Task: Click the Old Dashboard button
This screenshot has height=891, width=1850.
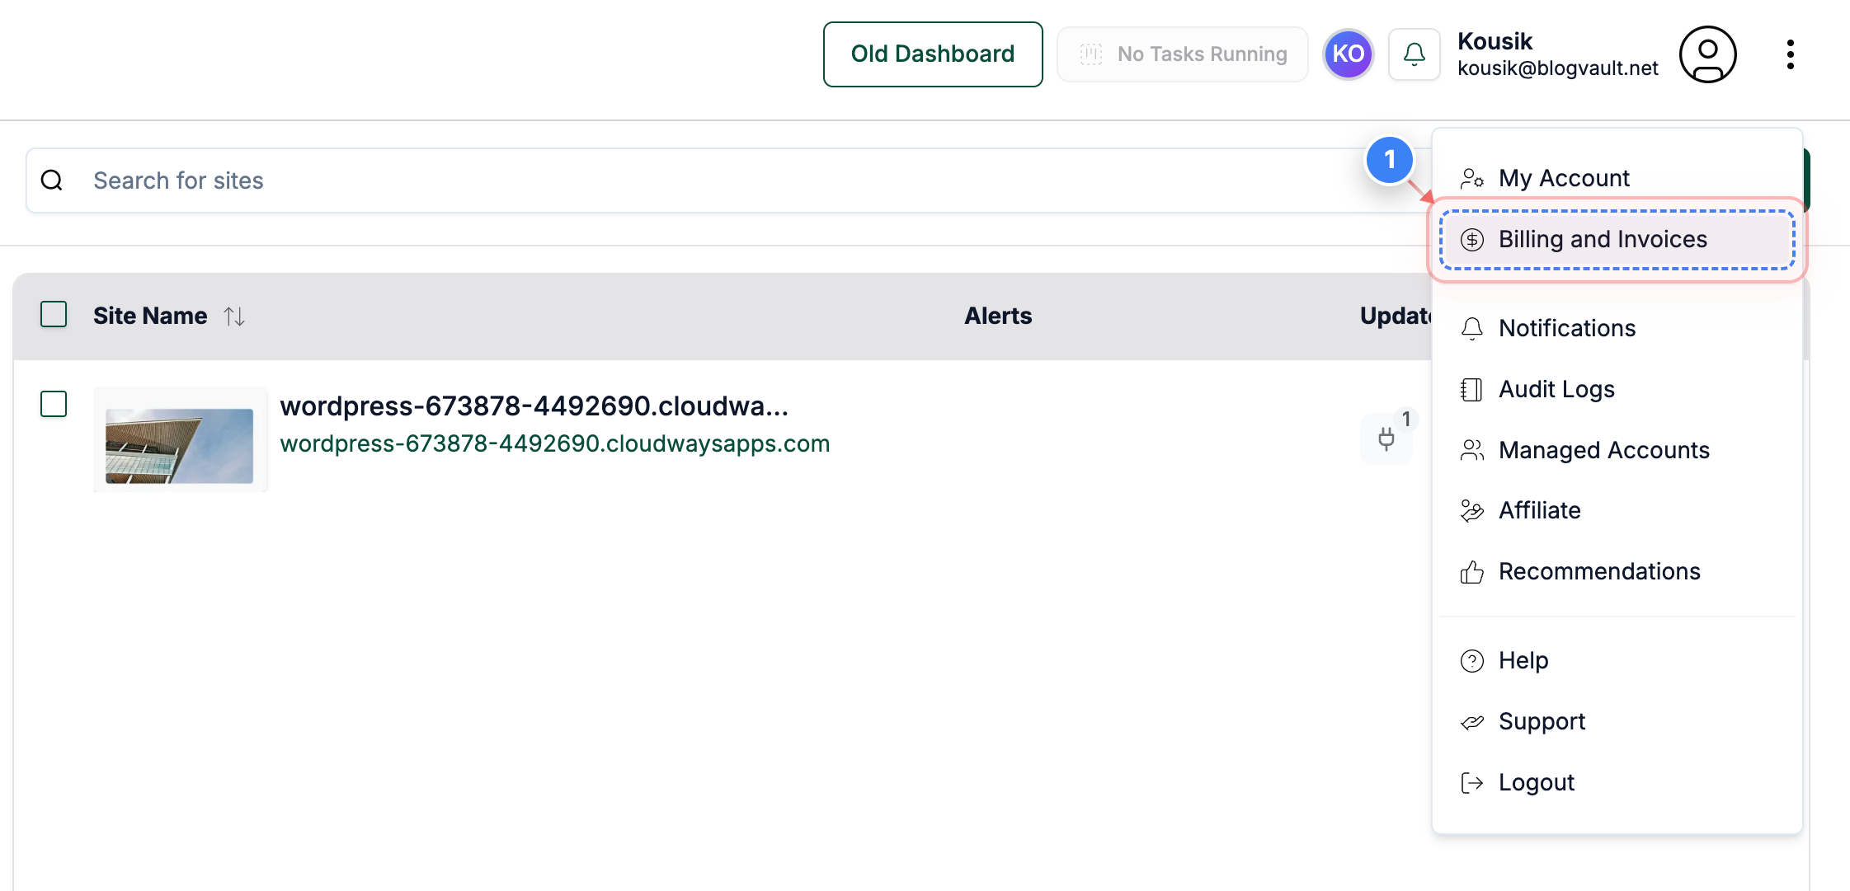Action: 932,54
